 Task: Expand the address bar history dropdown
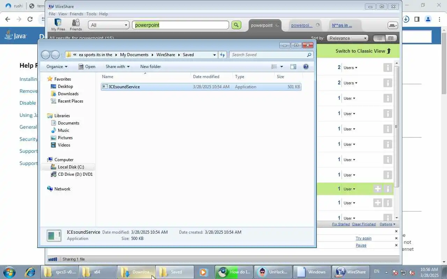214,55
